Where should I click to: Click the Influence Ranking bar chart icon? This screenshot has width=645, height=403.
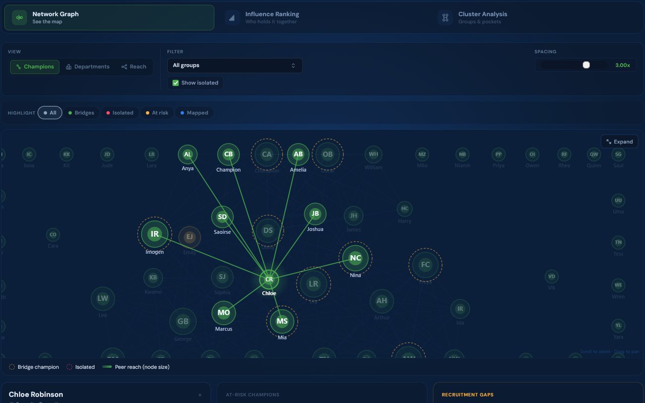(x=232, y=18)
